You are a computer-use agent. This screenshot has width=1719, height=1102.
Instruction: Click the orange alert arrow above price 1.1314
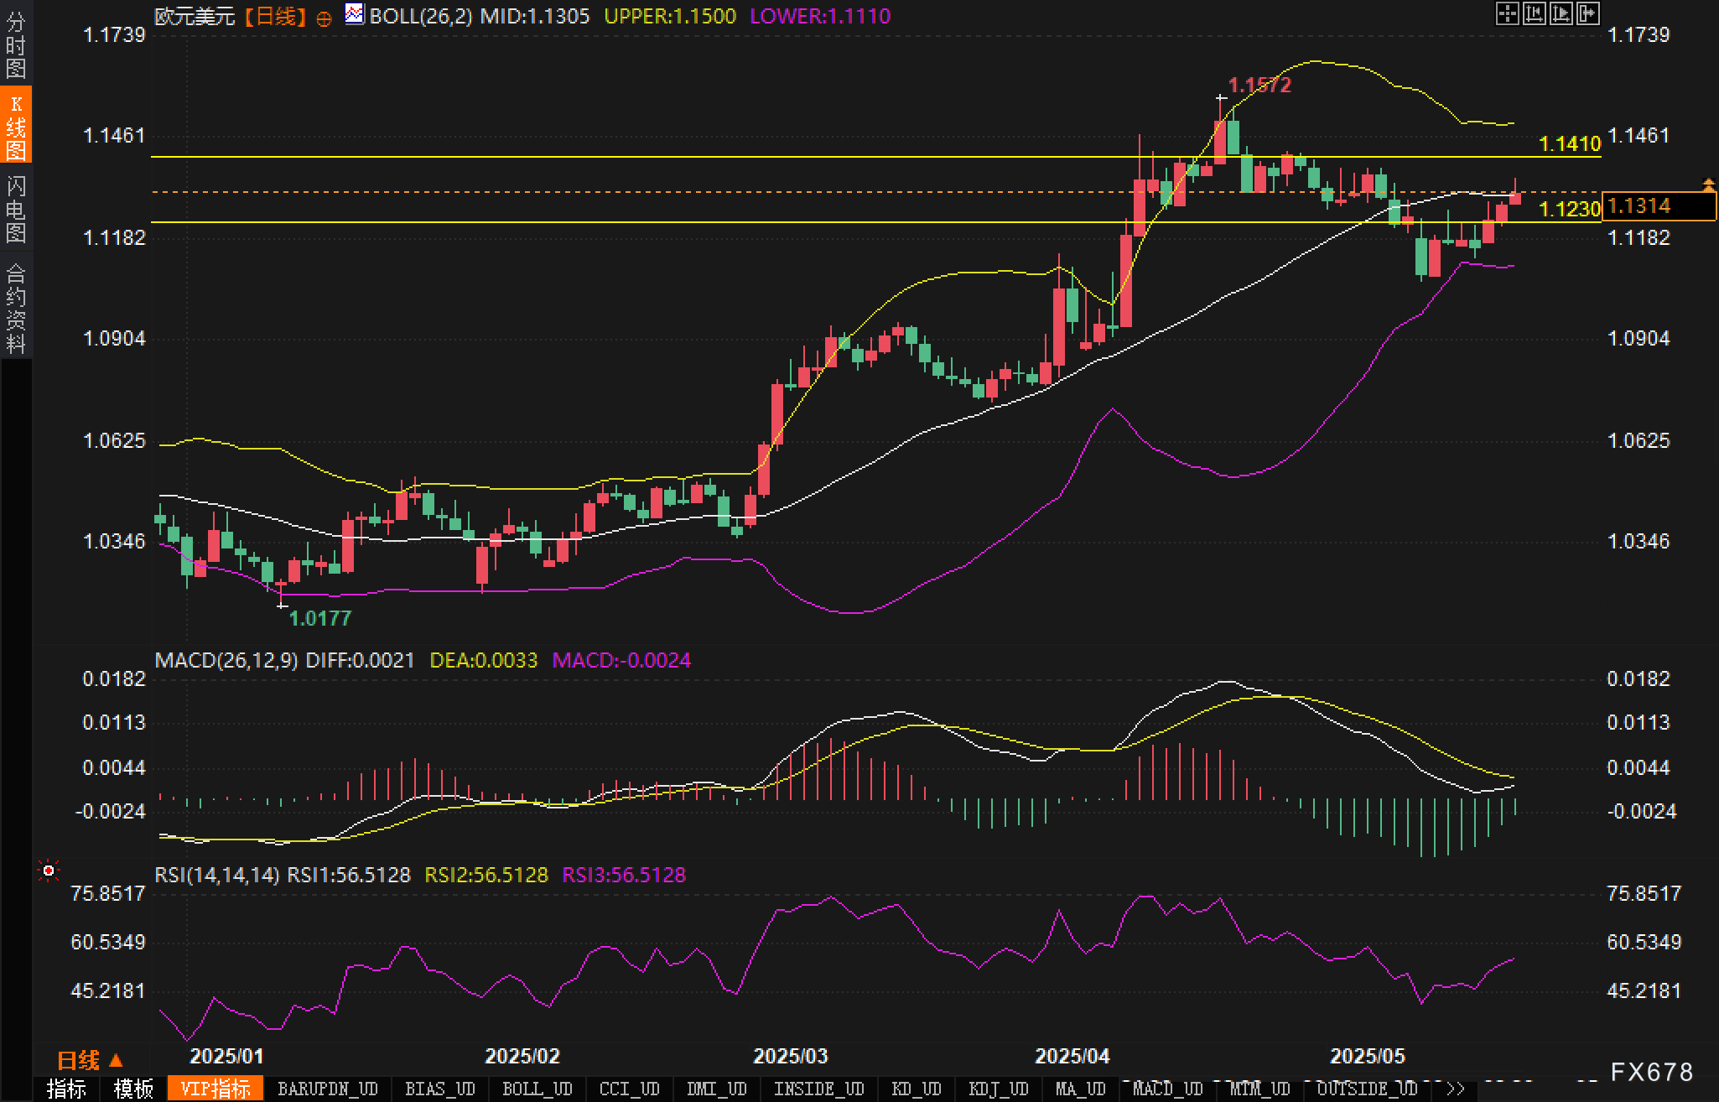(x=1708, y=183)
